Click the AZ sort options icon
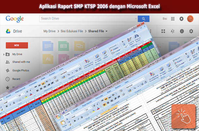Screen dimensions: 199x131 (173, 31)
